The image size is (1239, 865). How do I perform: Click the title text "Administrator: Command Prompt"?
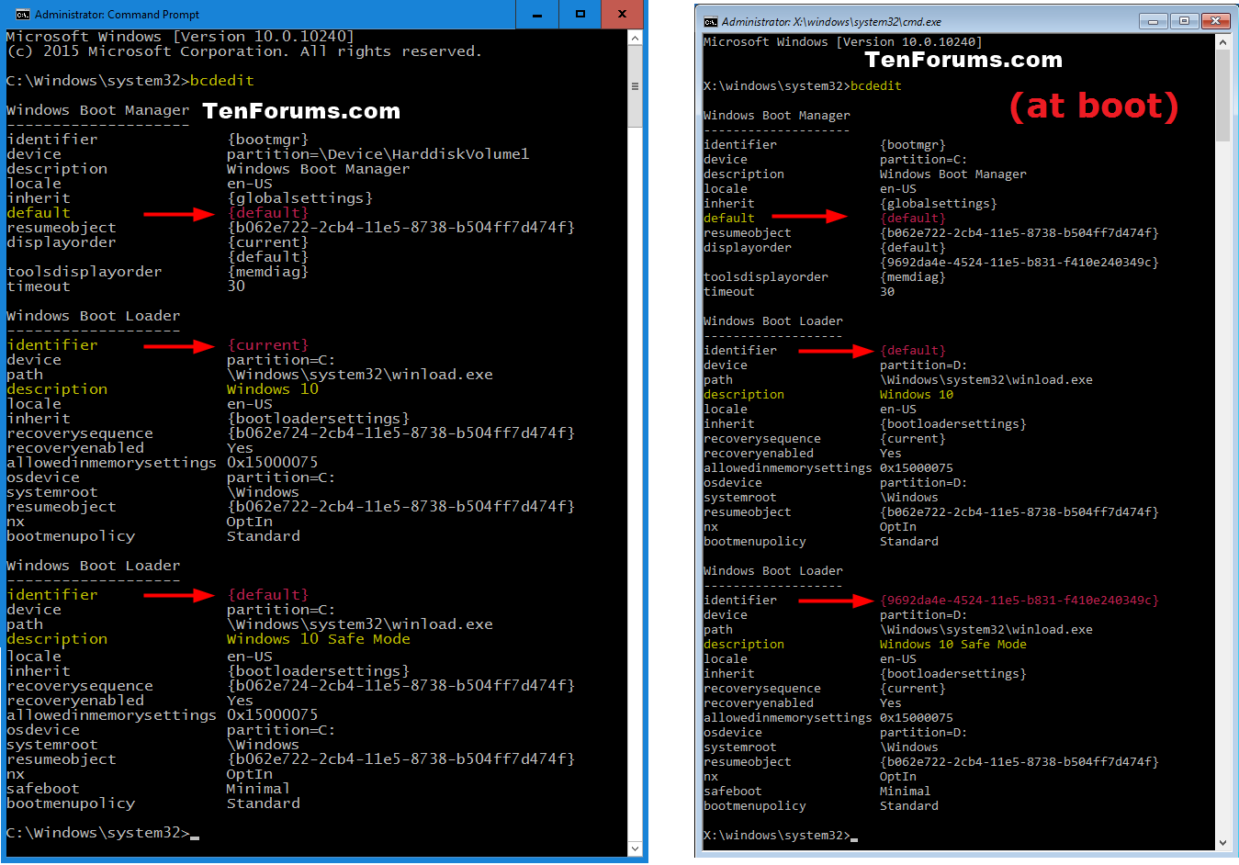[118, 14]
